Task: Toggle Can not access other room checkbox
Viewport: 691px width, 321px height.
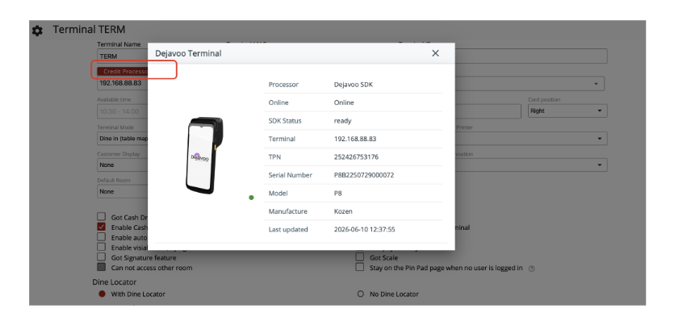Action: tap(102, 267)
